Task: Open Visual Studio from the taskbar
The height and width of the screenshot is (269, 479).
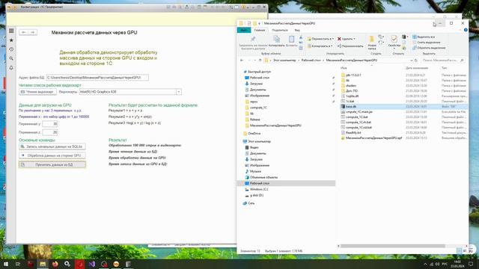Action: pos(92,264)
